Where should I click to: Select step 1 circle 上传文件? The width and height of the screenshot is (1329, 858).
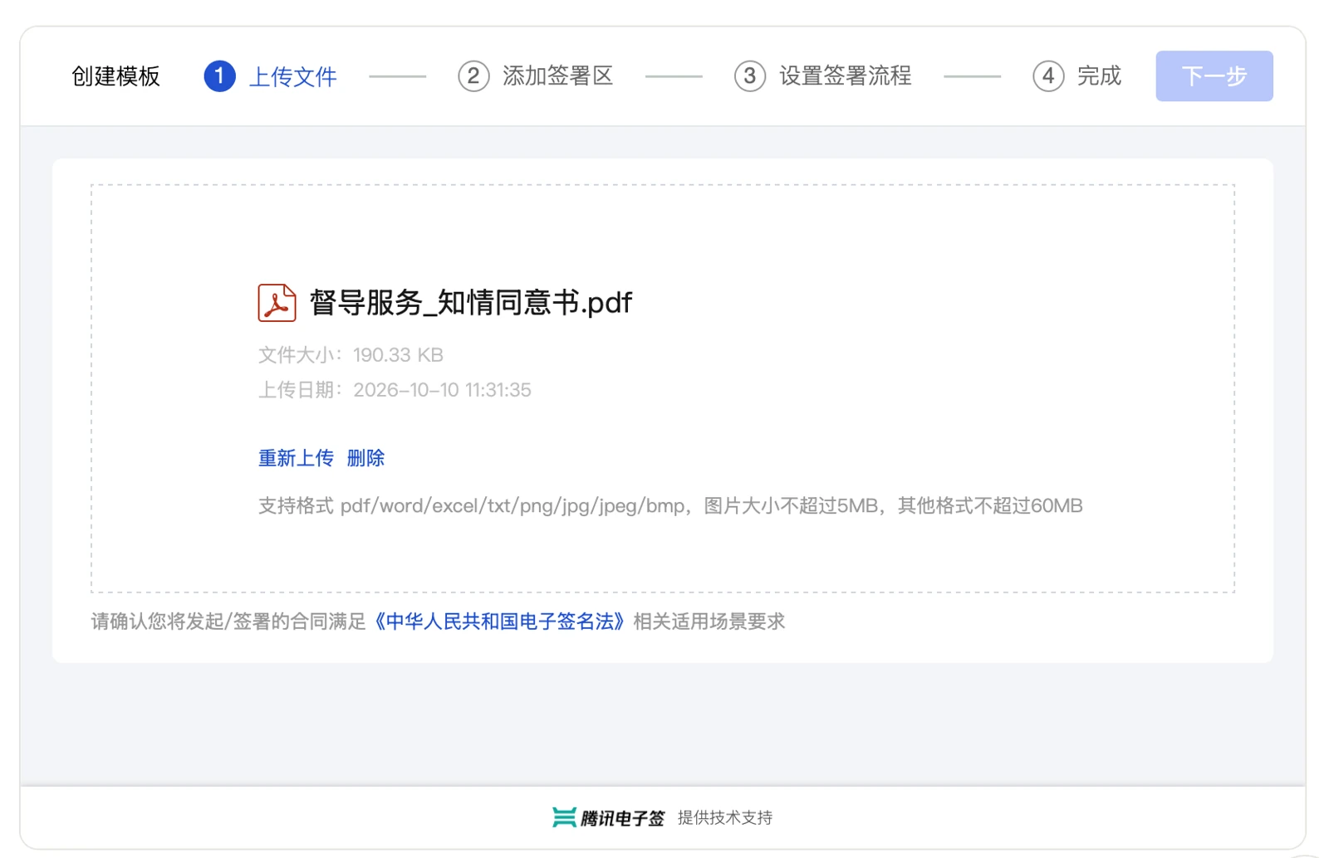coord(219,76)
